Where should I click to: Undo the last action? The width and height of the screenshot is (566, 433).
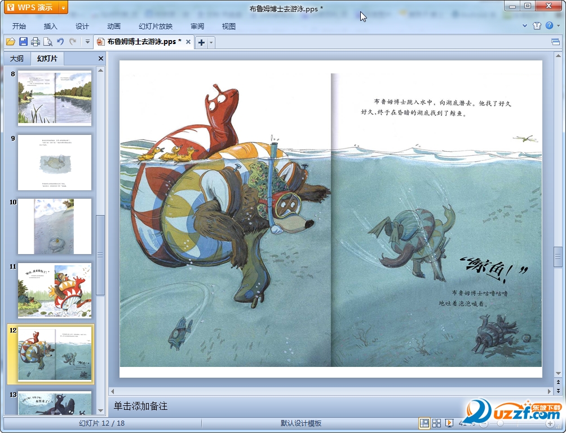[x=60, y=42]
